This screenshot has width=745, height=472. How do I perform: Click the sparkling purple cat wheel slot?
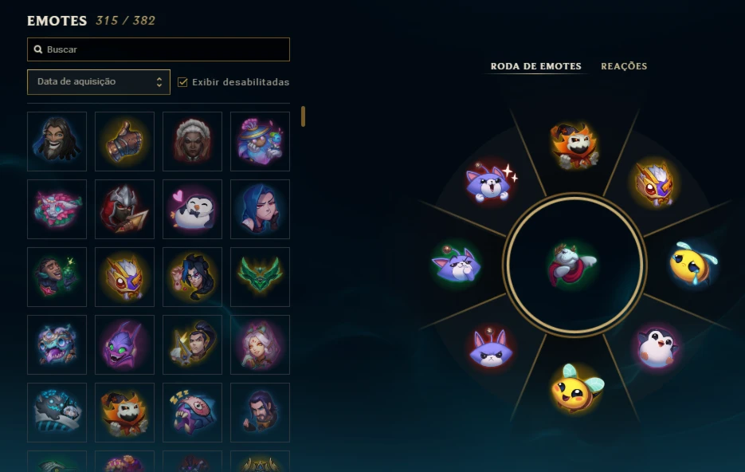(x=491, y=183)
